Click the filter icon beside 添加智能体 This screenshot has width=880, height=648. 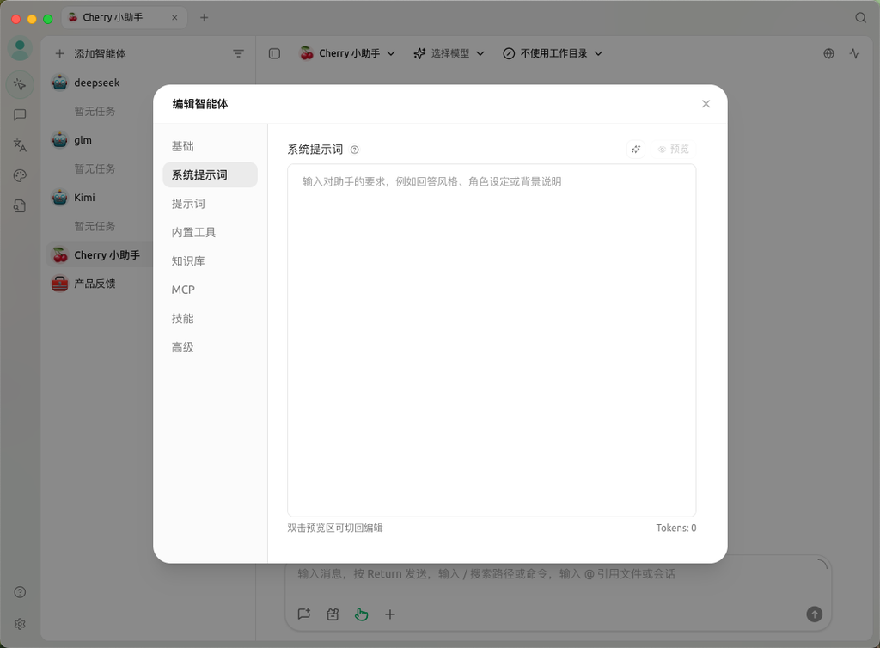[239, 53]
